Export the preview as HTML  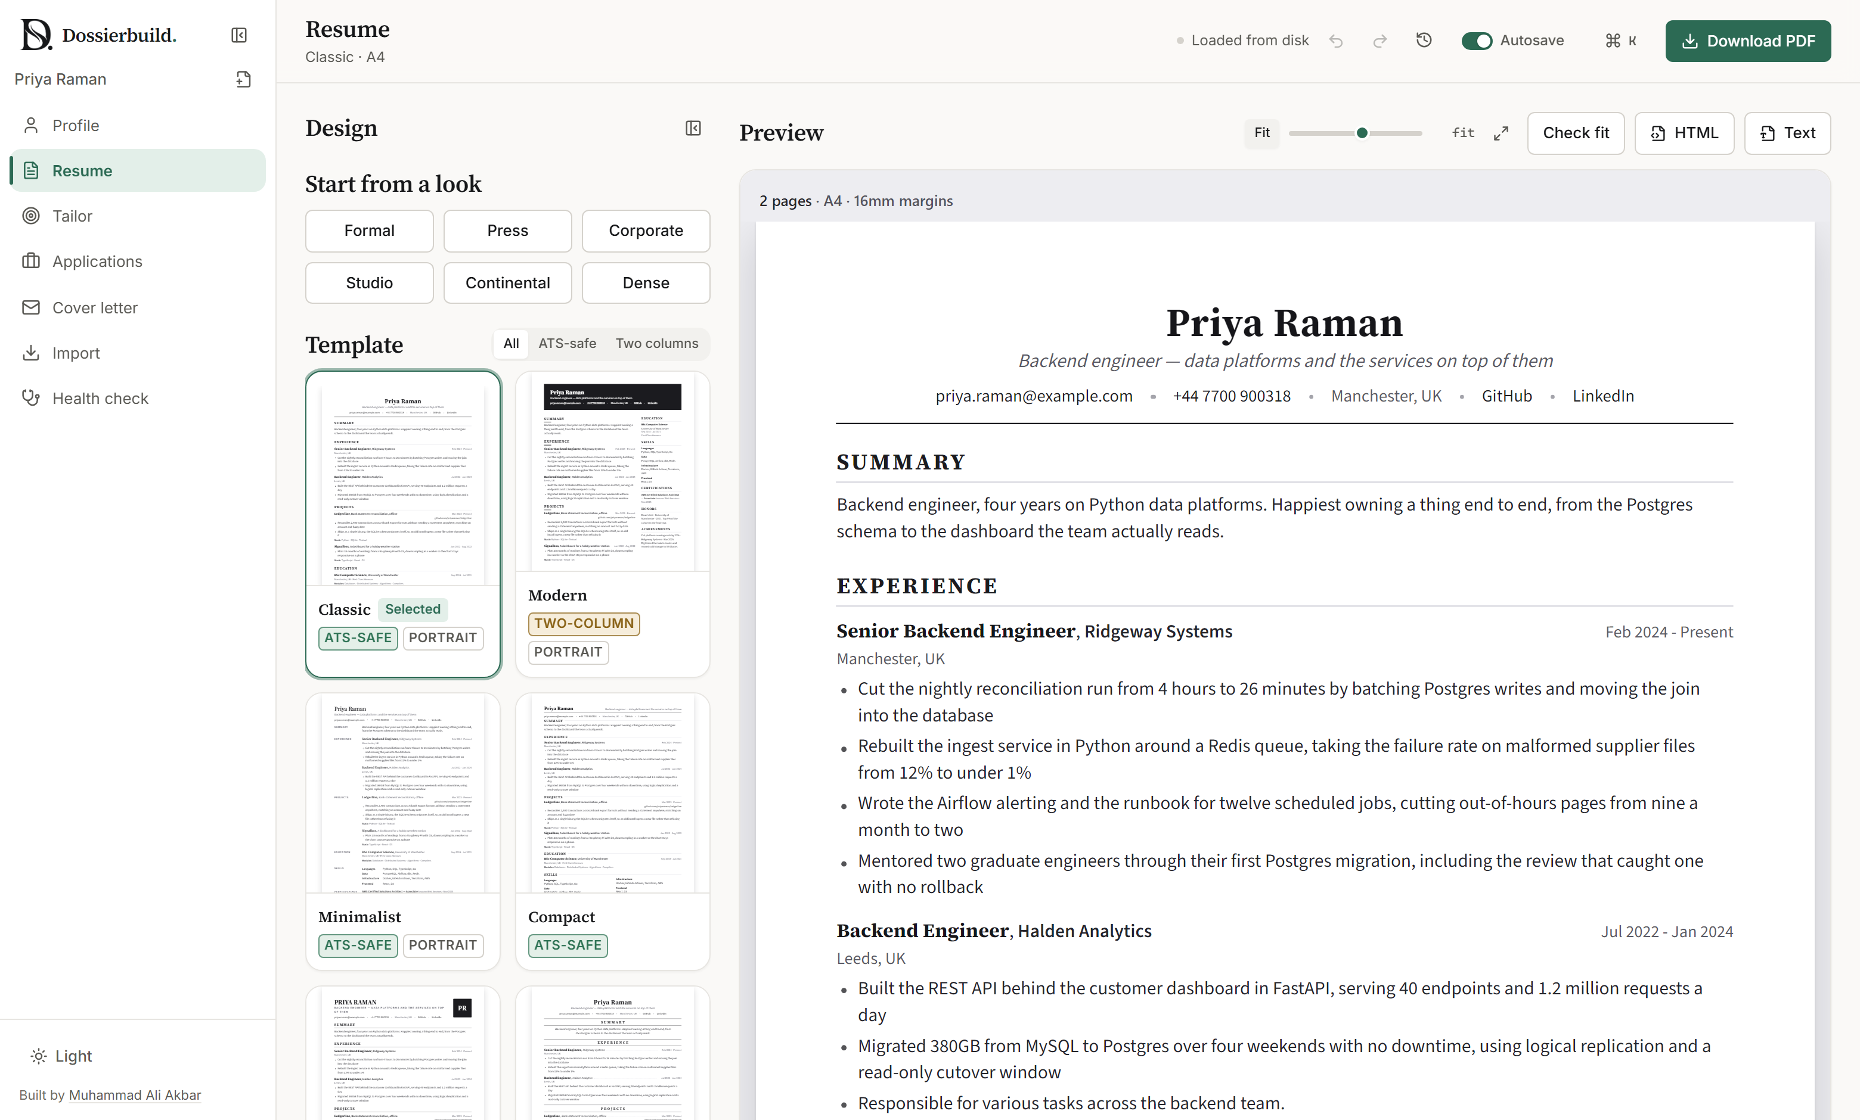[x=1684, y=133]
